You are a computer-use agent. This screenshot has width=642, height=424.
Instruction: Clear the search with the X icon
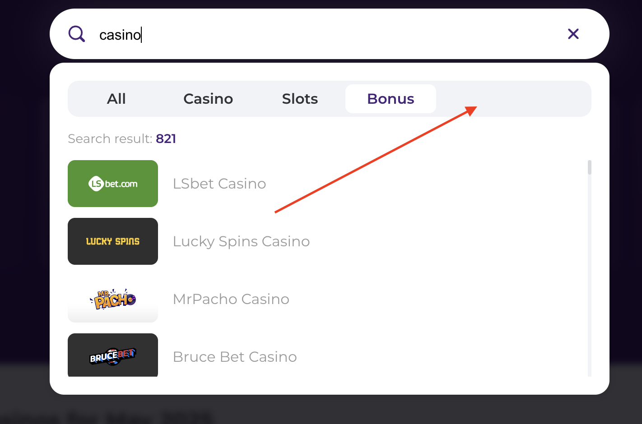[x=573, y=34]
